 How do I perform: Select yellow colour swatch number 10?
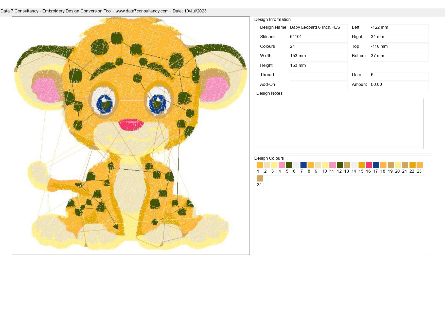[325, 165]
